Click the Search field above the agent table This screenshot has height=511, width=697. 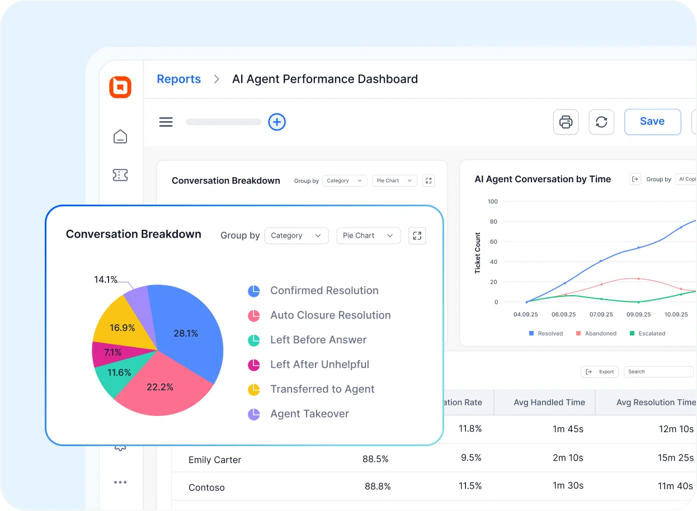point(658,371)
